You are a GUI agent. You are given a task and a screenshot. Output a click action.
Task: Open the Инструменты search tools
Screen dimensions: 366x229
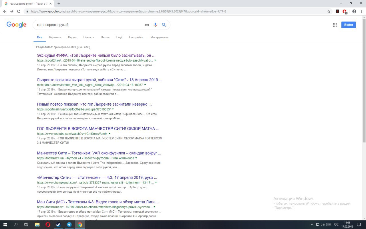point(160,37)
